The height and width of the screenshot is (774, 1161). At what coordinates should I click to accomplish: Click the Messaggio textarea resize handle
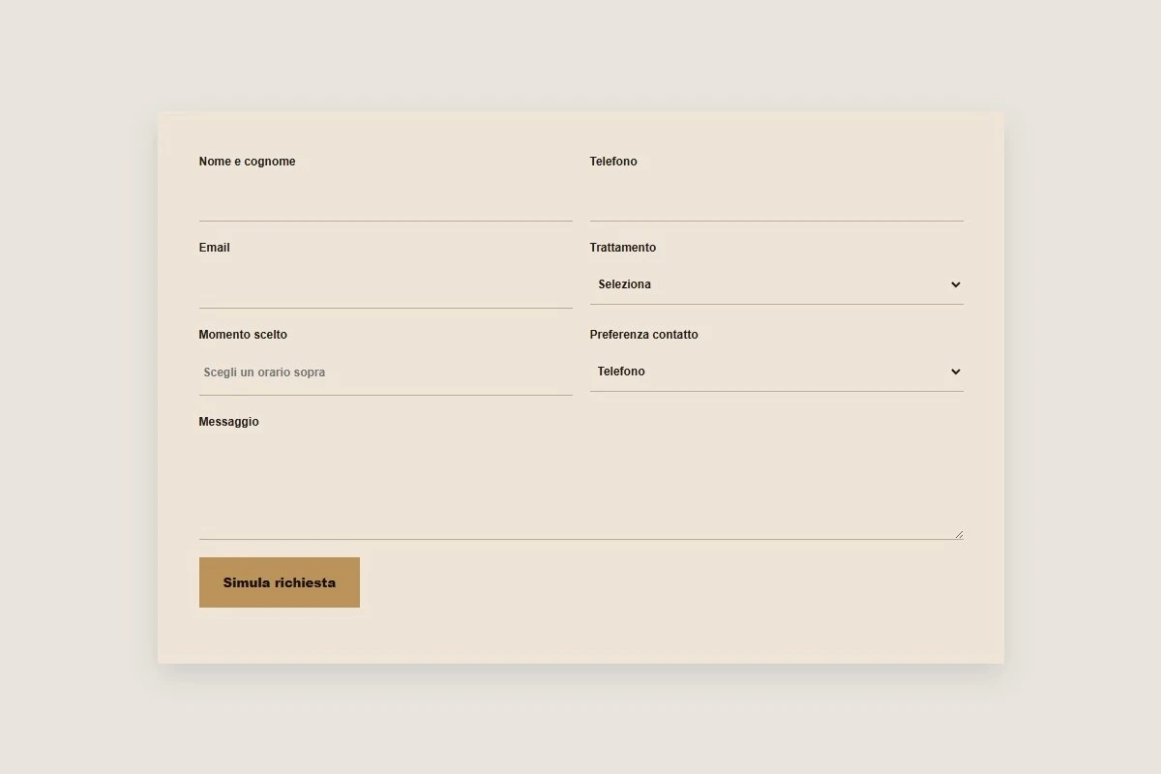point(958,534)
